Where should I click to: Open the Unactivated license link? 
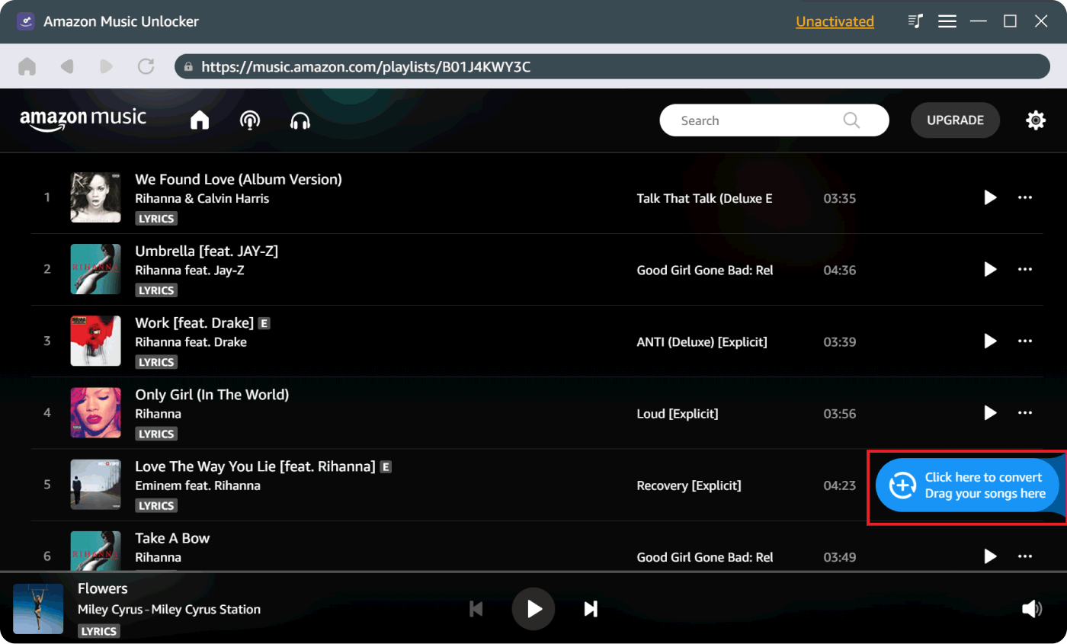835,21
